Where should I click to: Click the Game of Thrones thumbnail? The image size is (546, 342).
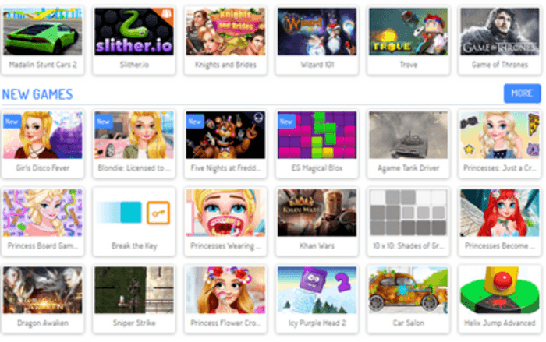coord(499,32)
